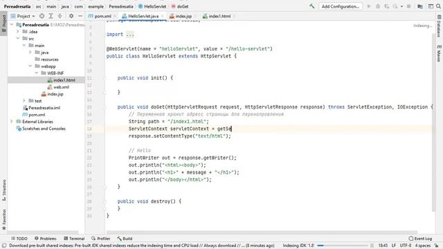The width and height of the screenshot is (443, 249).
Task: Expand the .idea folder
Action: click(x=18, y=32)
